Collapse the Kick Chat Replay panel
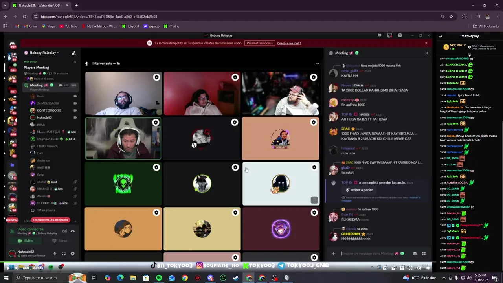Viewport: 503px width, 283px height. (440, 36)
